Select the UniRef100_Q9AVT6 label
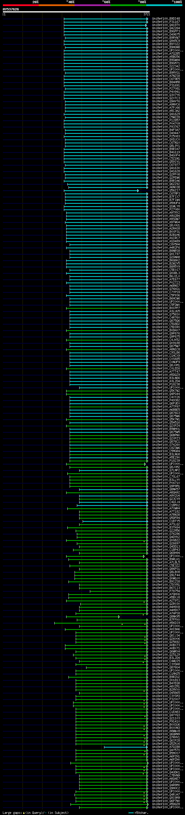 tap(166, 101)
